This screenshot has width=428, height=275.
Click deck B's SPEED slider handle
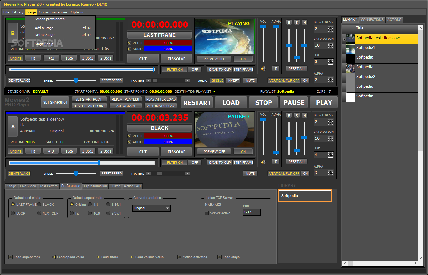pyautogui.click(x=76, y=80)
